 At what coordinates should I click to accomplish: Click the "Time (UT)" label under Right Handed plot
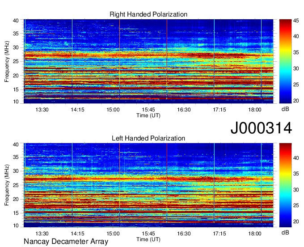click(148, 115)
